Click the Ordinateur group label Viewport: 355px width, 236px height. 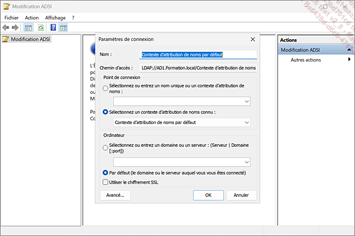point(114,135)
